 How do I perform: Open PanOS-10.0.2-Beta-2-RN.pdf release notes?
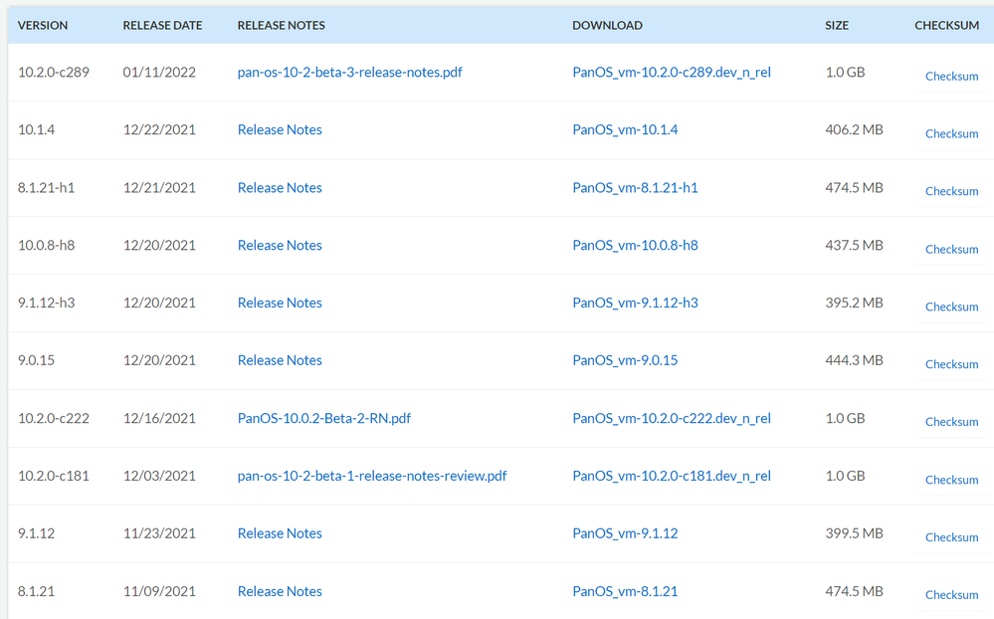tap(324, 419)
